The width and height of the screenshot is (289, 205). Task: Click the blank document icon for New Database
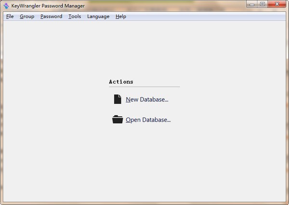pos(118,99)
